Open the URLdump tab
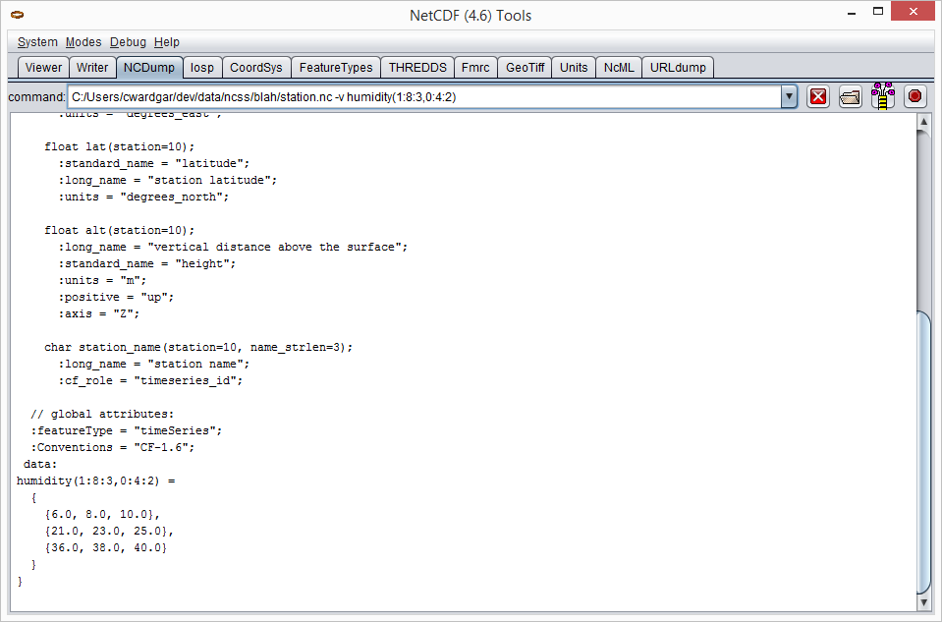This screenshot has width=942, height=622. click(x=678, y=68)
